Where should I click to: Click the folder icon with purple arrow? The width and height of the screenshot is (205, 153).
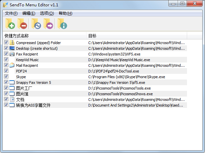tap(48, 24)
